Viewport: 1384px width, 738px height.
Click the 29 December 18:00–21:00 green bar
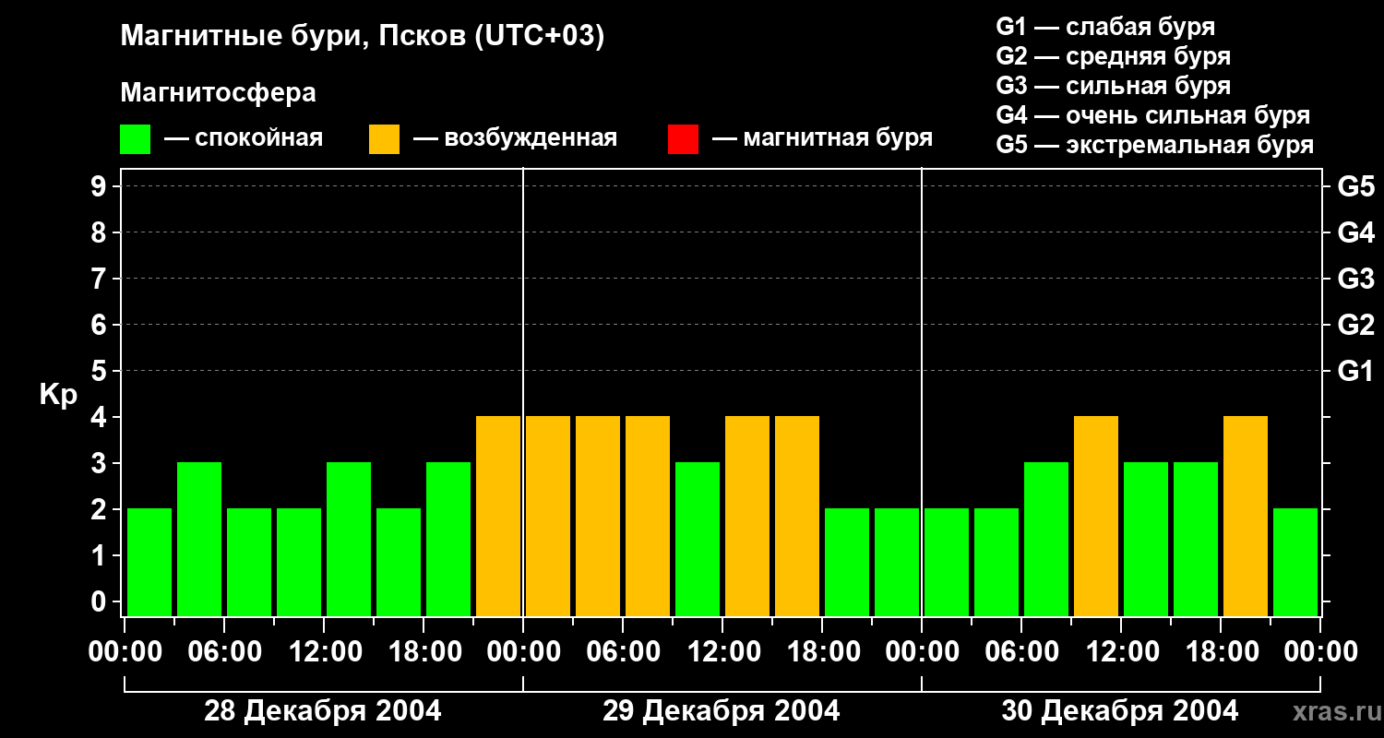pyautogui.click(x=847, y=562)
